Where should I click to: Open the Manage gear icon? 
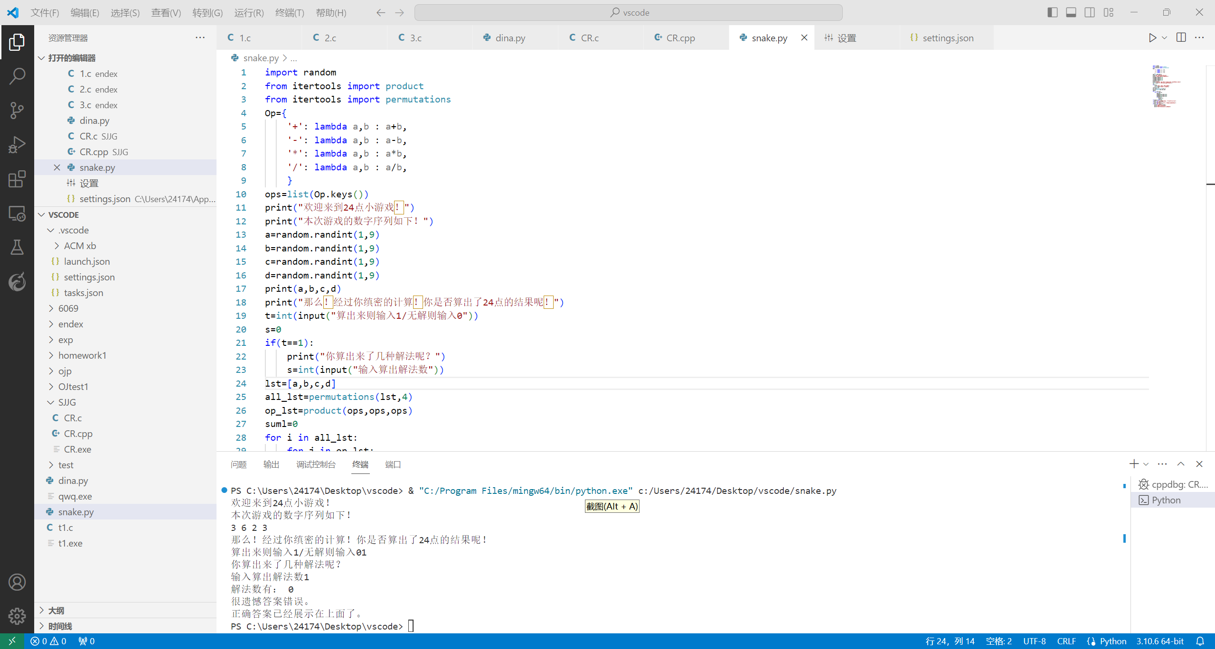click(17, 616)
